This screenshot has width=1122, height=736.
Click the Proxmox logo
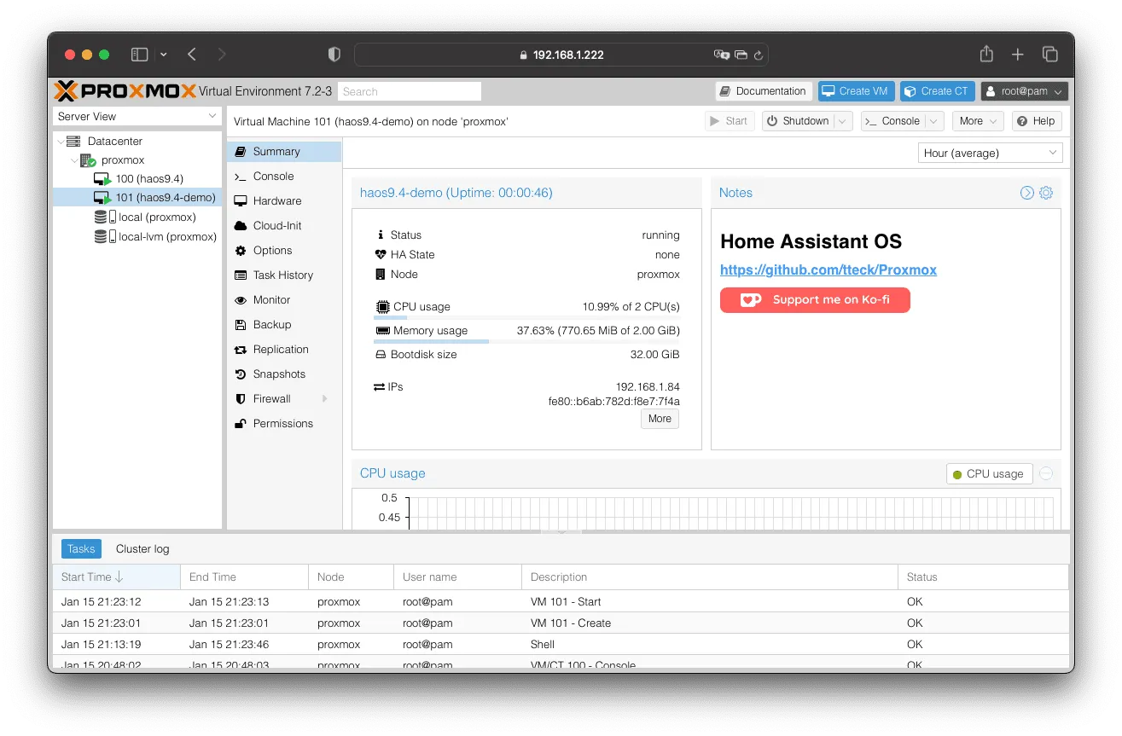click(125, 91)
